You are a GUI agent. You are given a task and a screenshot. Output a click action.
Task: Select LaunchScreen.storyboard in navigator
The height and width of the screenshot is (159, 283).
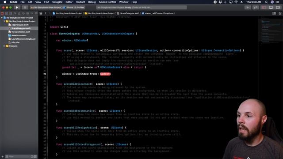tap(23, 39)
